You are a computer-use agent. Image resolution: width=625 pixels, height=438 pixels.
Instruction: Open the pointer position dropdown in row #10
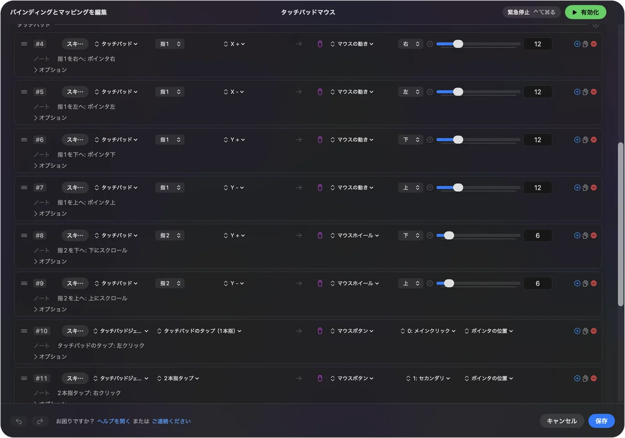[x=489, y=331]
